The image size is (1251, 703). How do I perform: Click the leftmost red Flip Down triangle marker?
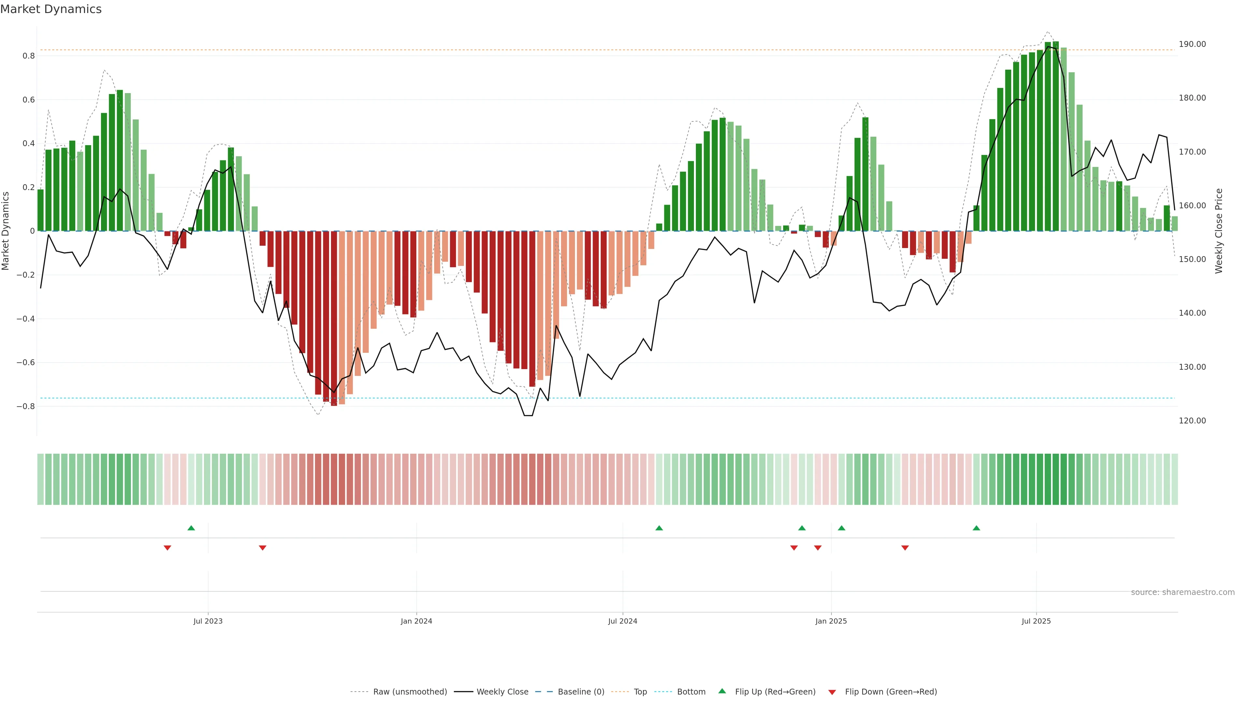pyautogui.click(x=167, y=548)
